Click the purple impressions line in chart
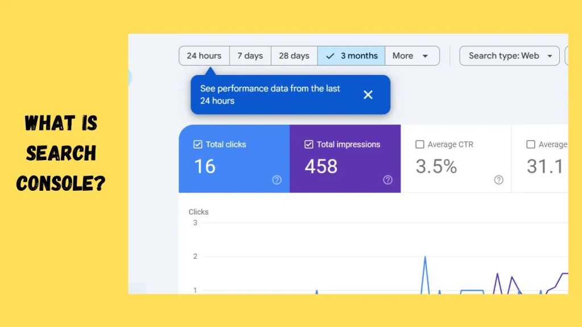The image size is (582, 327). (497, 274)
